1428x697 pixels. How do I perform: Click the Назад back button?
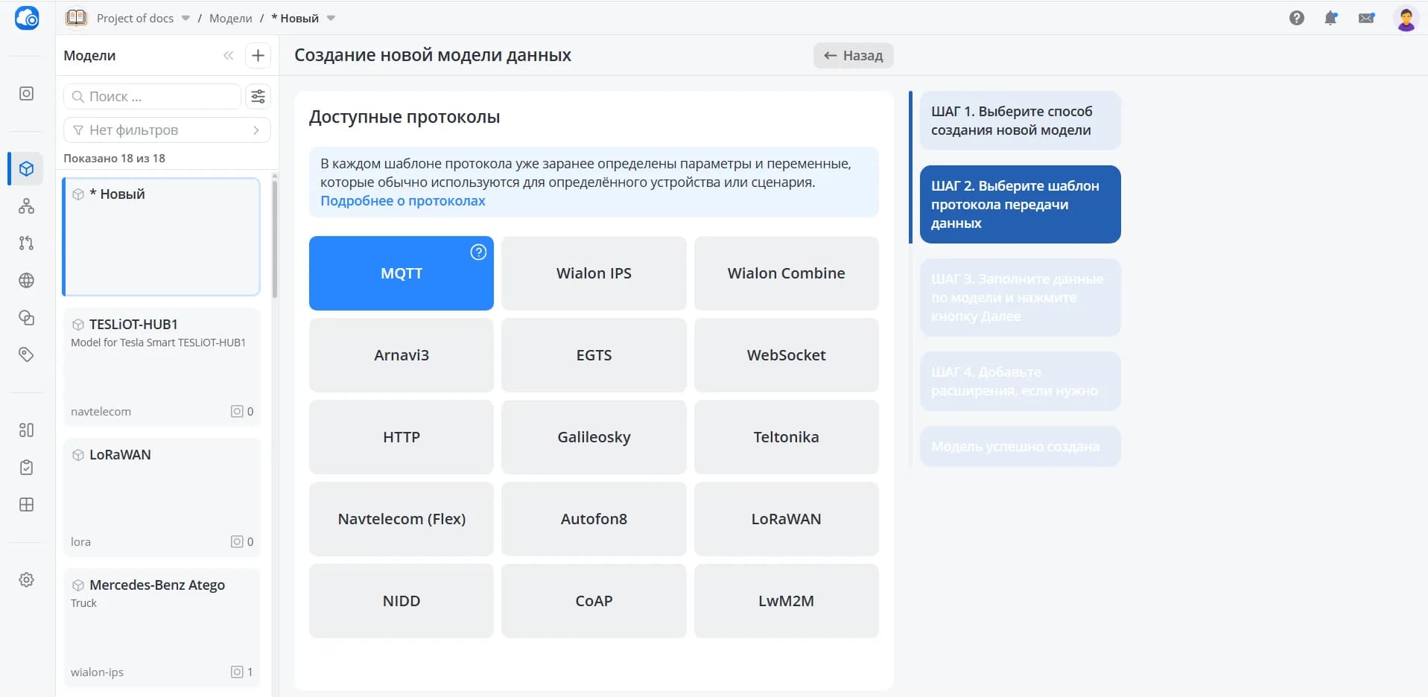[x=853, y=55]
